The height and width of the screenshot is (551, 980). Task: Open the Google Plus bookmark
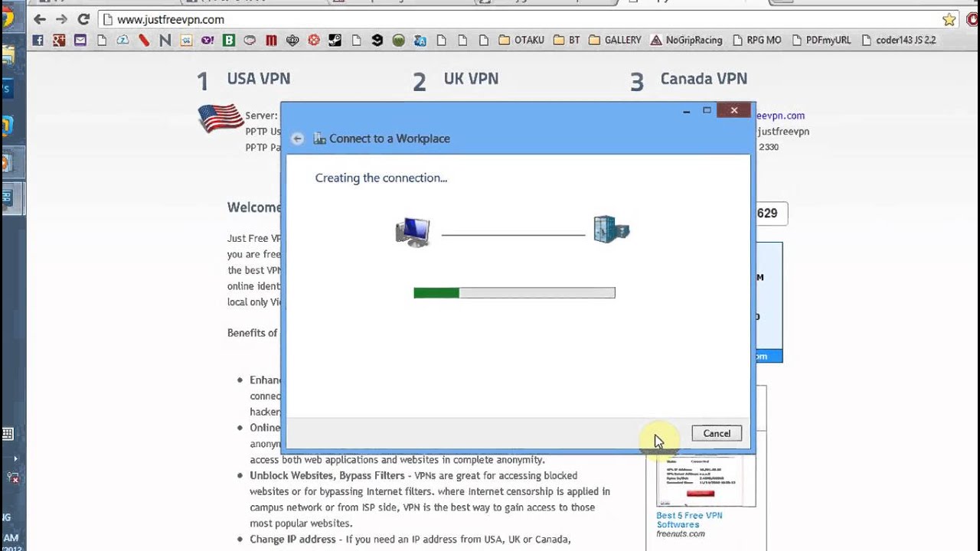(59, 40)
